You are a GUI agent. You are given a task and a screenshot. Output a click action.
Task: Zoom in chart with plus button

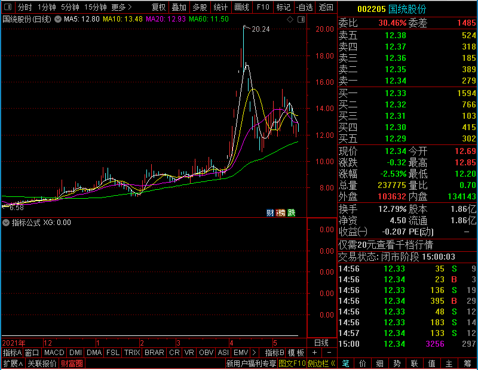pyautogui.click(x=315, y=353)
